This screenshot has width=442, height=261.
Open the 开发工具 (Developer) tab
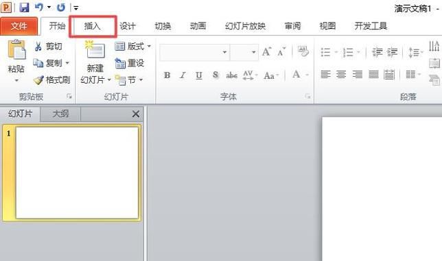coord(371,26)
